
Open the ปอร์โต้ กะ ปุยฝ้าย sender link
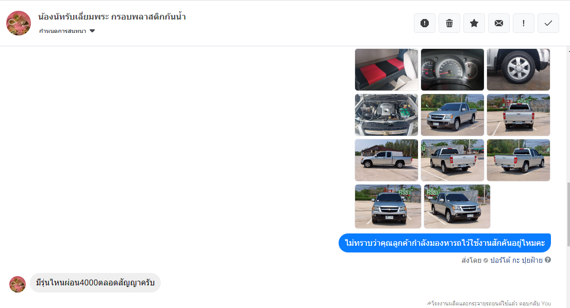(516, 260)
